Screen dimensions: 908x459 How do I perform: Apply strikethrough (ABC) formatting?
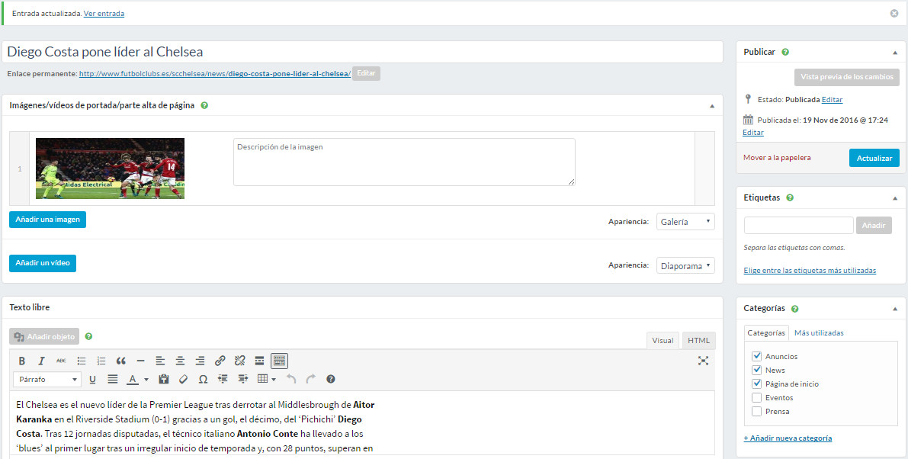[62, 361]
